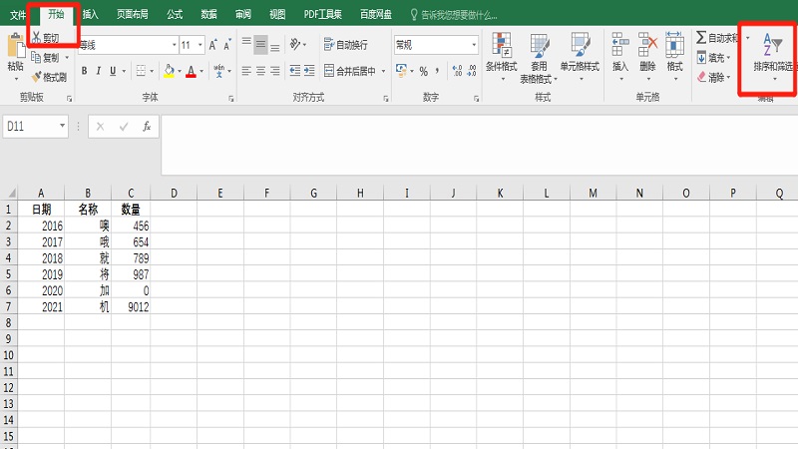The width and height of the screenshot is (798, 449).
Task: Open Sort and Filter (排序和筛选)
Action: 772,57
